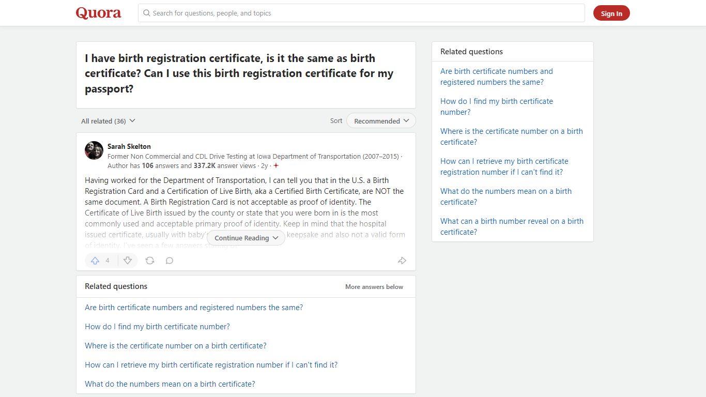Viewport: 706px width, 397px height.
Task: Open lower list link 'Are birth certificate numbers and registered numbers the same?'
Action: [x=194, y=308]
